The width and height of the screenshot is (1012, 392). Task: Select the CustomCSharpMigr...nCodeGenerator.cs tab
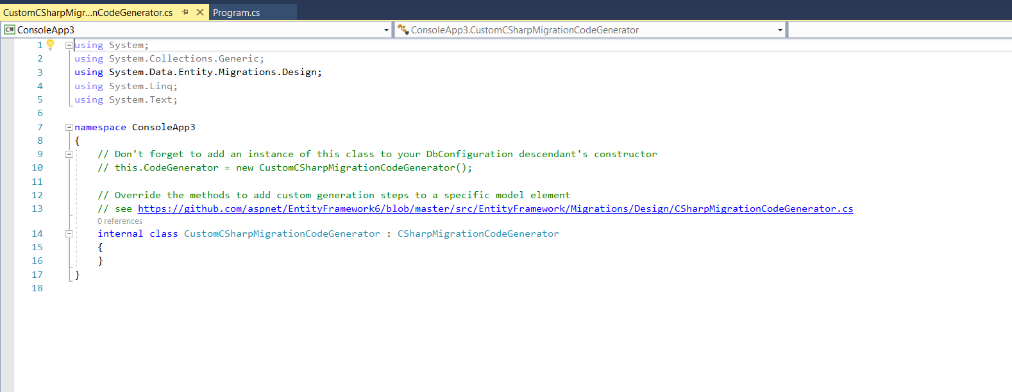click(x=88, y=12)
